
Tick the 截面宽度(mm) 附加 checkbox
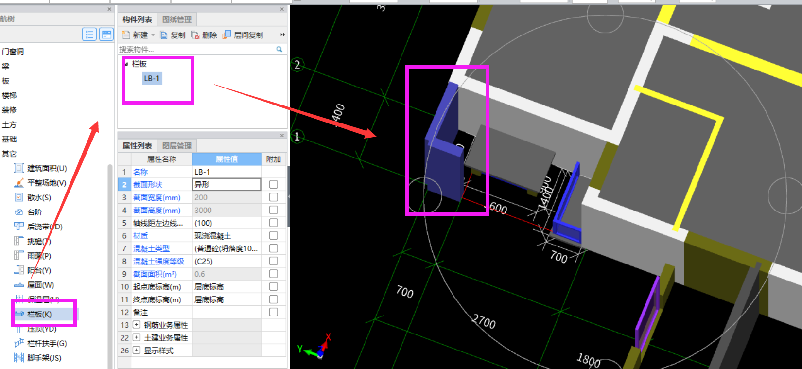click(274, 197)
